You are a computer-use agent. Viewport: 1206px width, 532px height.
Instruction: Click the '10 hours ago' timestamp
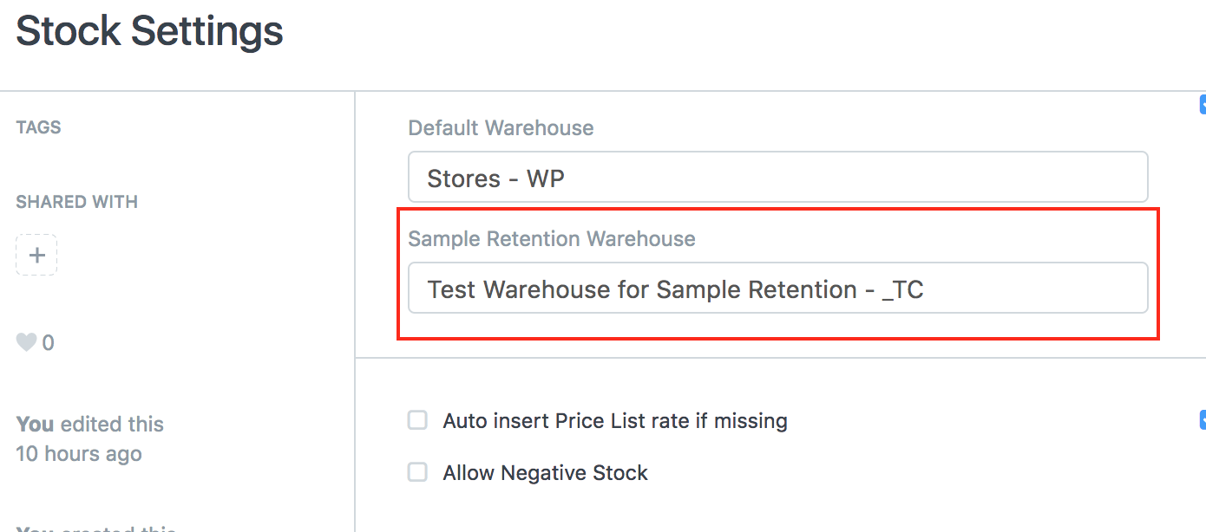[x=78, y=454]
